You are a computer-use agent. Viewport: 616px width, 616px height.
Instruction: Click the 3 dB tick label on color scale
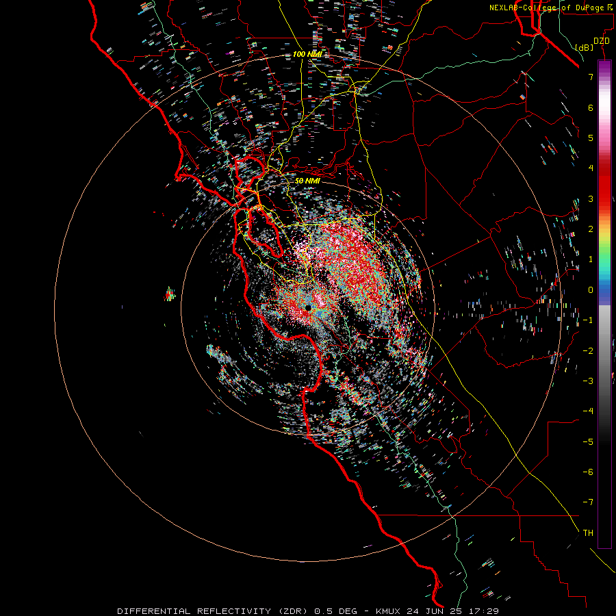point(591,198)
